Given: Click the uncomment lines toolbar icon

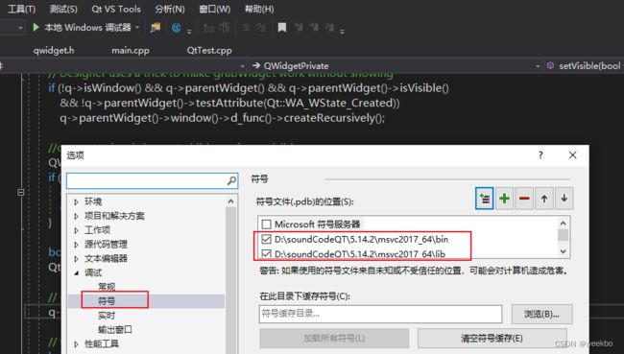Looking at the screenshot, I should click(x=261, y=28).
